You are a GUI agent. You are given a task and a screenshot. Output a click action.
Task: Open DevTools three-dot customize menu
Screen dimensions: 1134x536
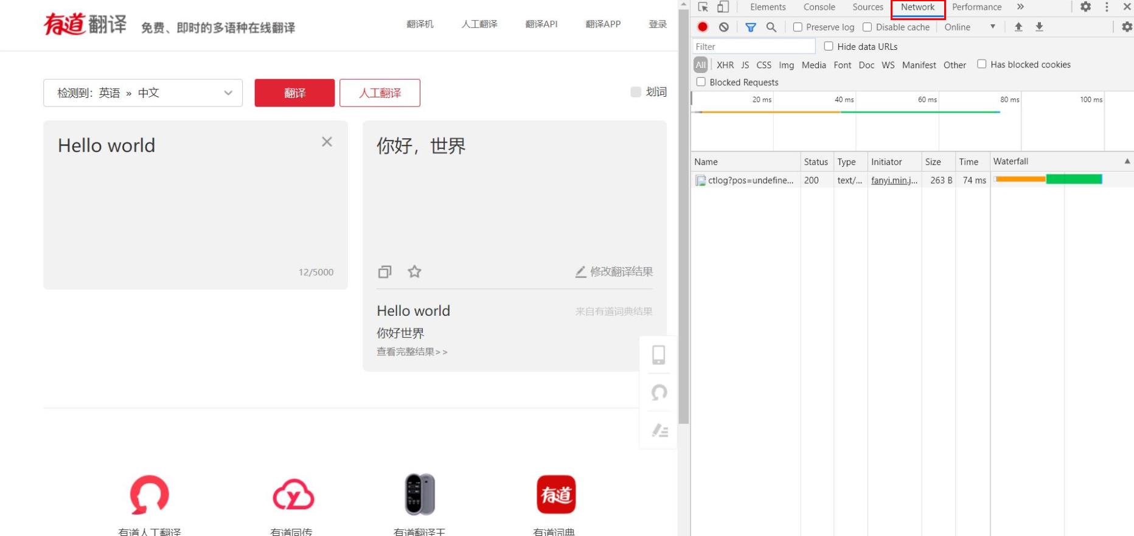click(x=1107, y=7)
